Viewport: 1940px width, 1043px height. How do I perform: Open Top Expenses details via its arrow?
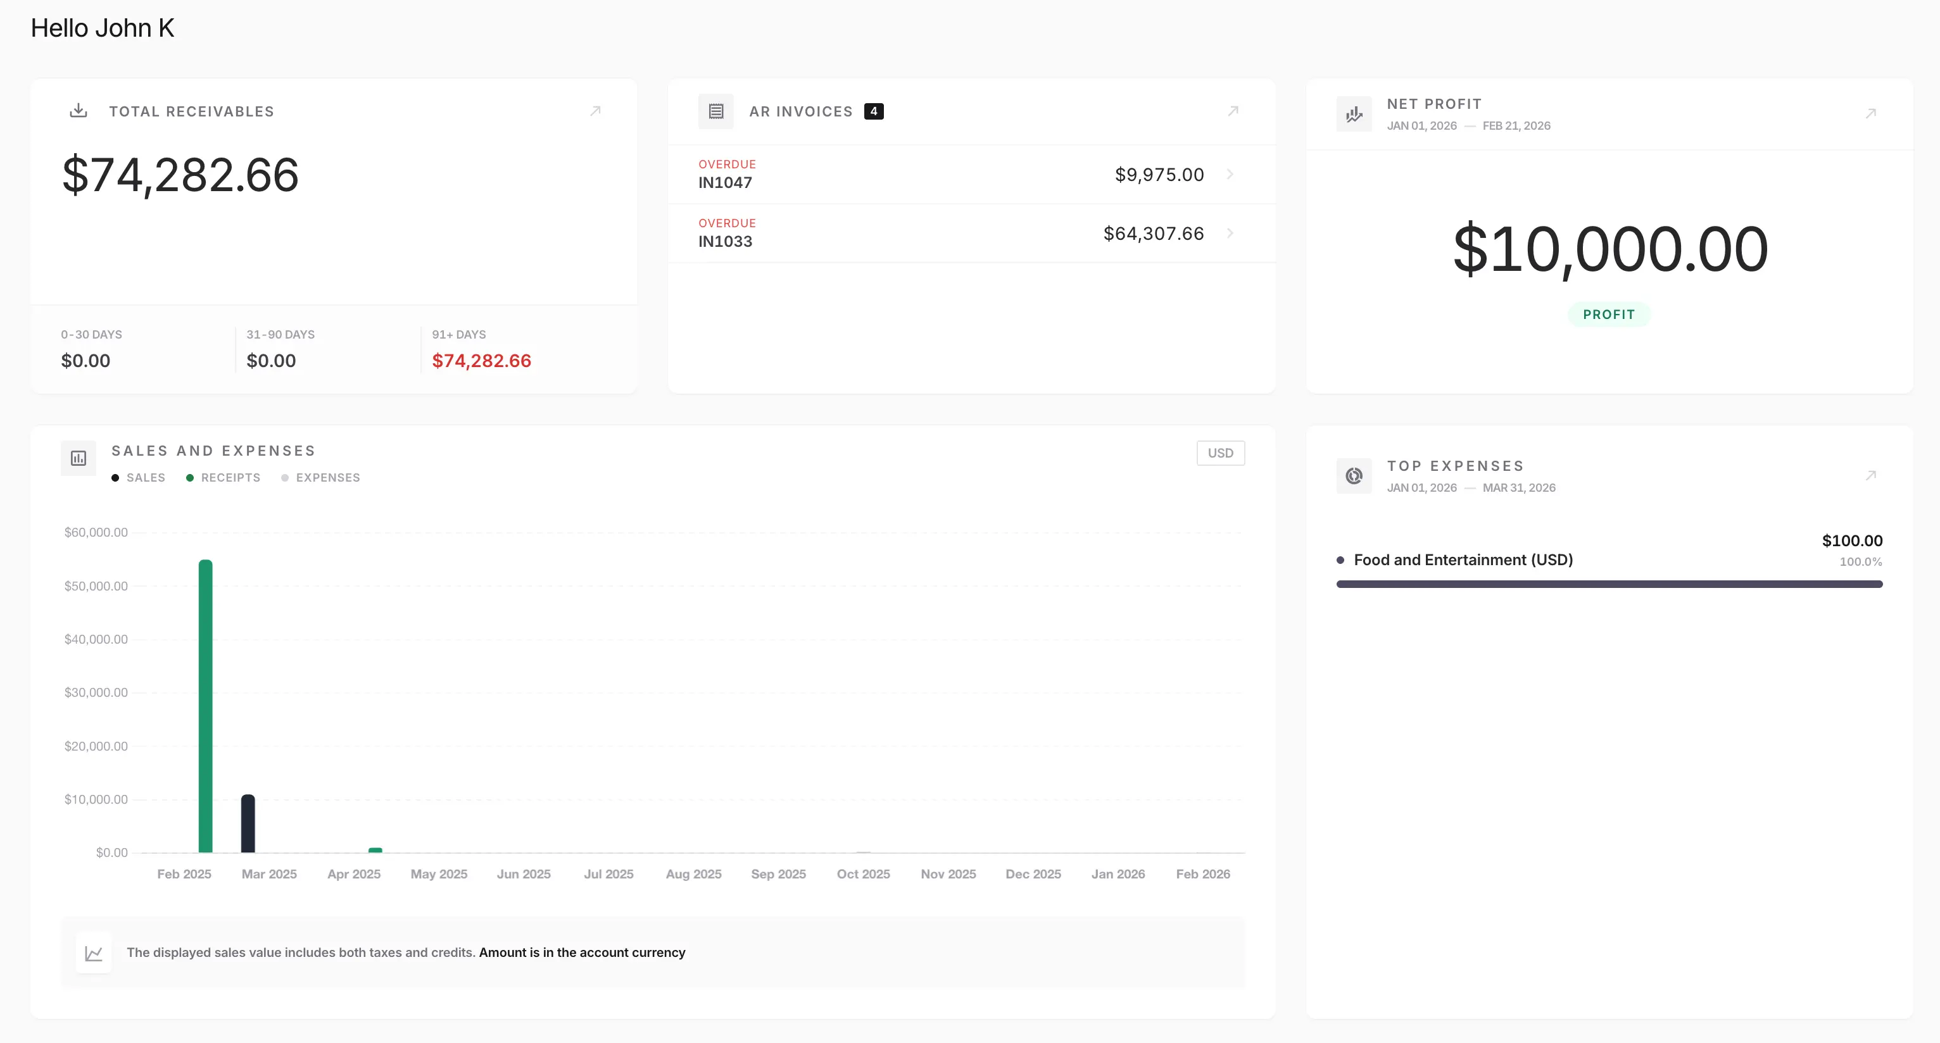[1872, 475]
